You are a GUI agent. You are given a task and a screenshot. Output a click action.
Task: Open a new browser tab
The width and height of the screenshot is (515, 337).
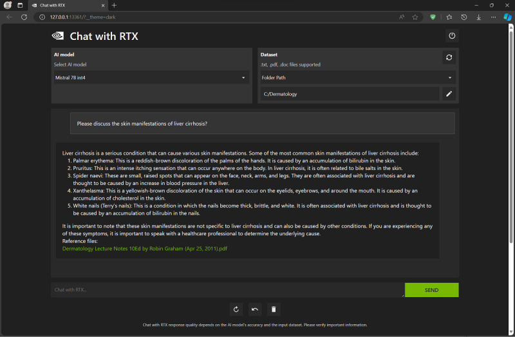[114, 5]
